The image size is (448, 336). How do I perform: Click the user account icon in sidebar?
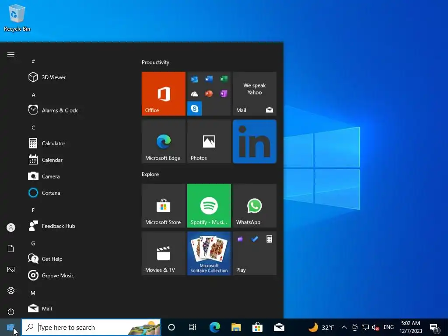click(x=11, y=227)
